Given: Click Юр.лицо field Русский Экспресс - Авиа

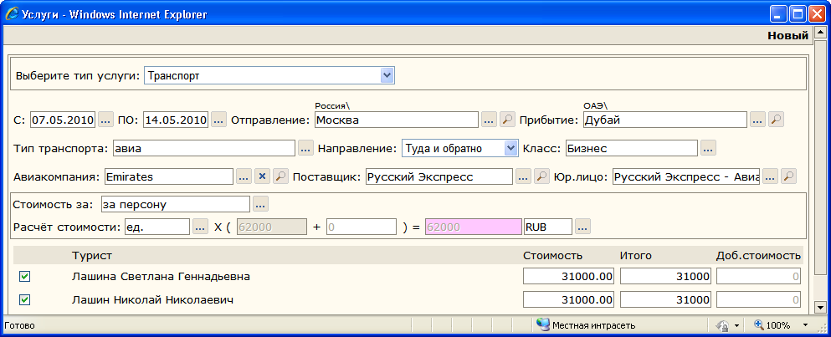Looking at the screenshot, I should (x=686, y=177).
